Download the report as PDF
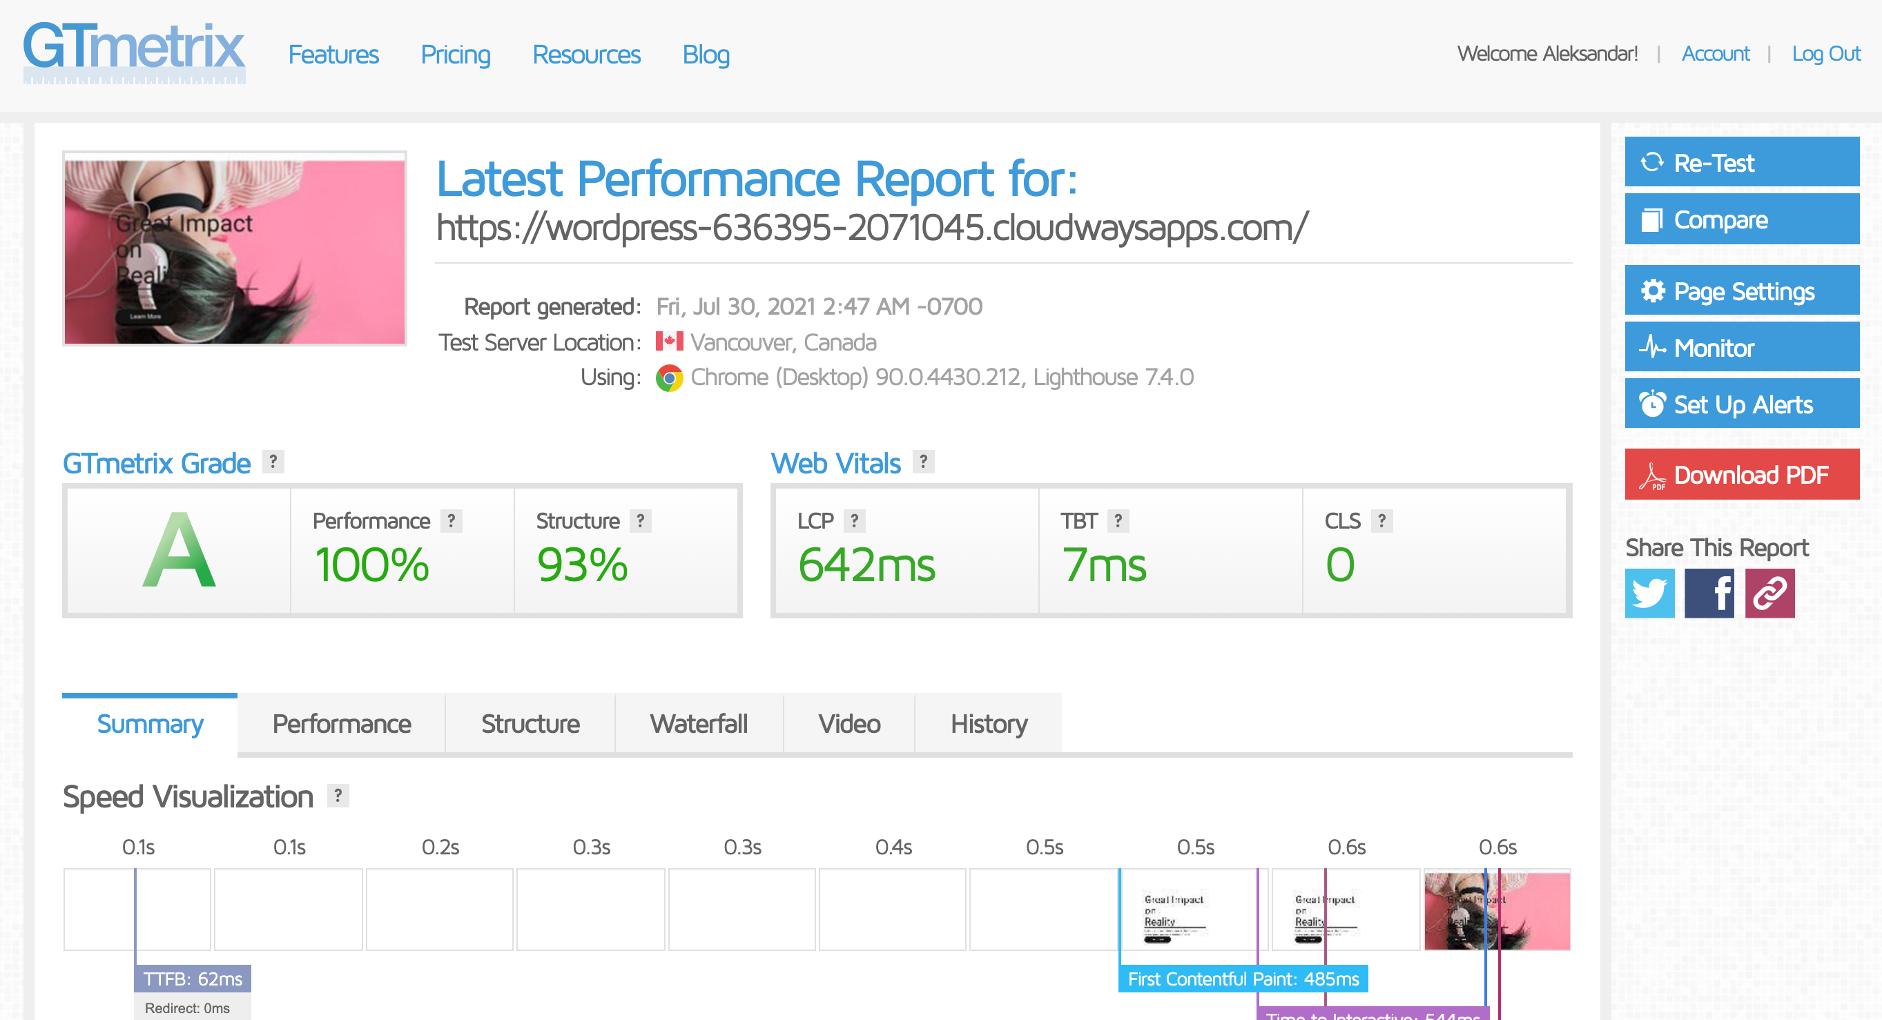 1741,475
